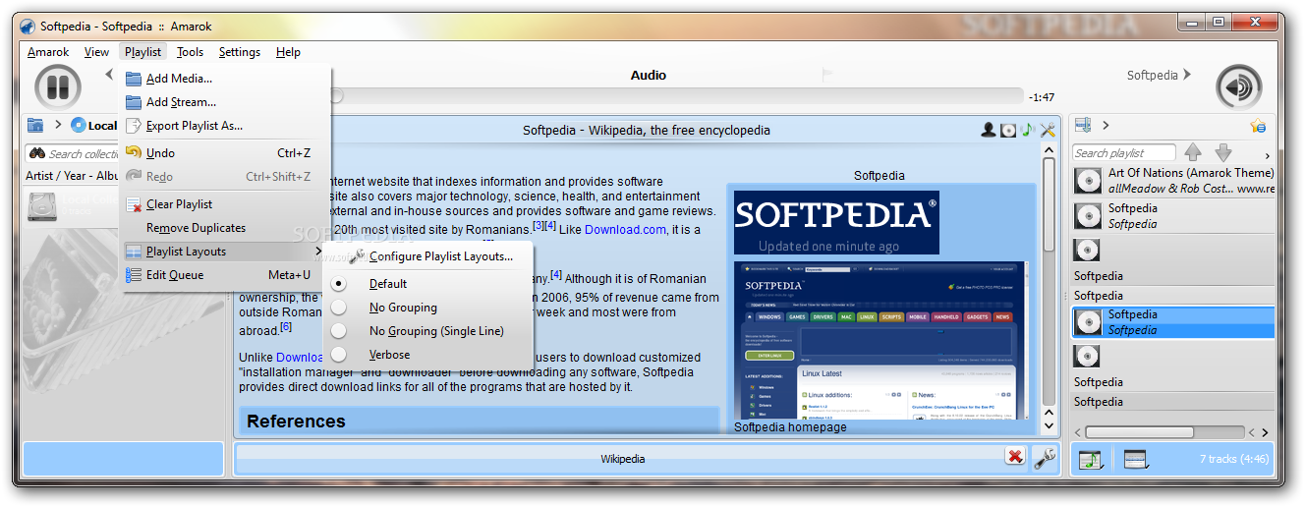Show artist info via person silhouette icon
This screenshot has width=1305, height=507.
coord(989,130)
